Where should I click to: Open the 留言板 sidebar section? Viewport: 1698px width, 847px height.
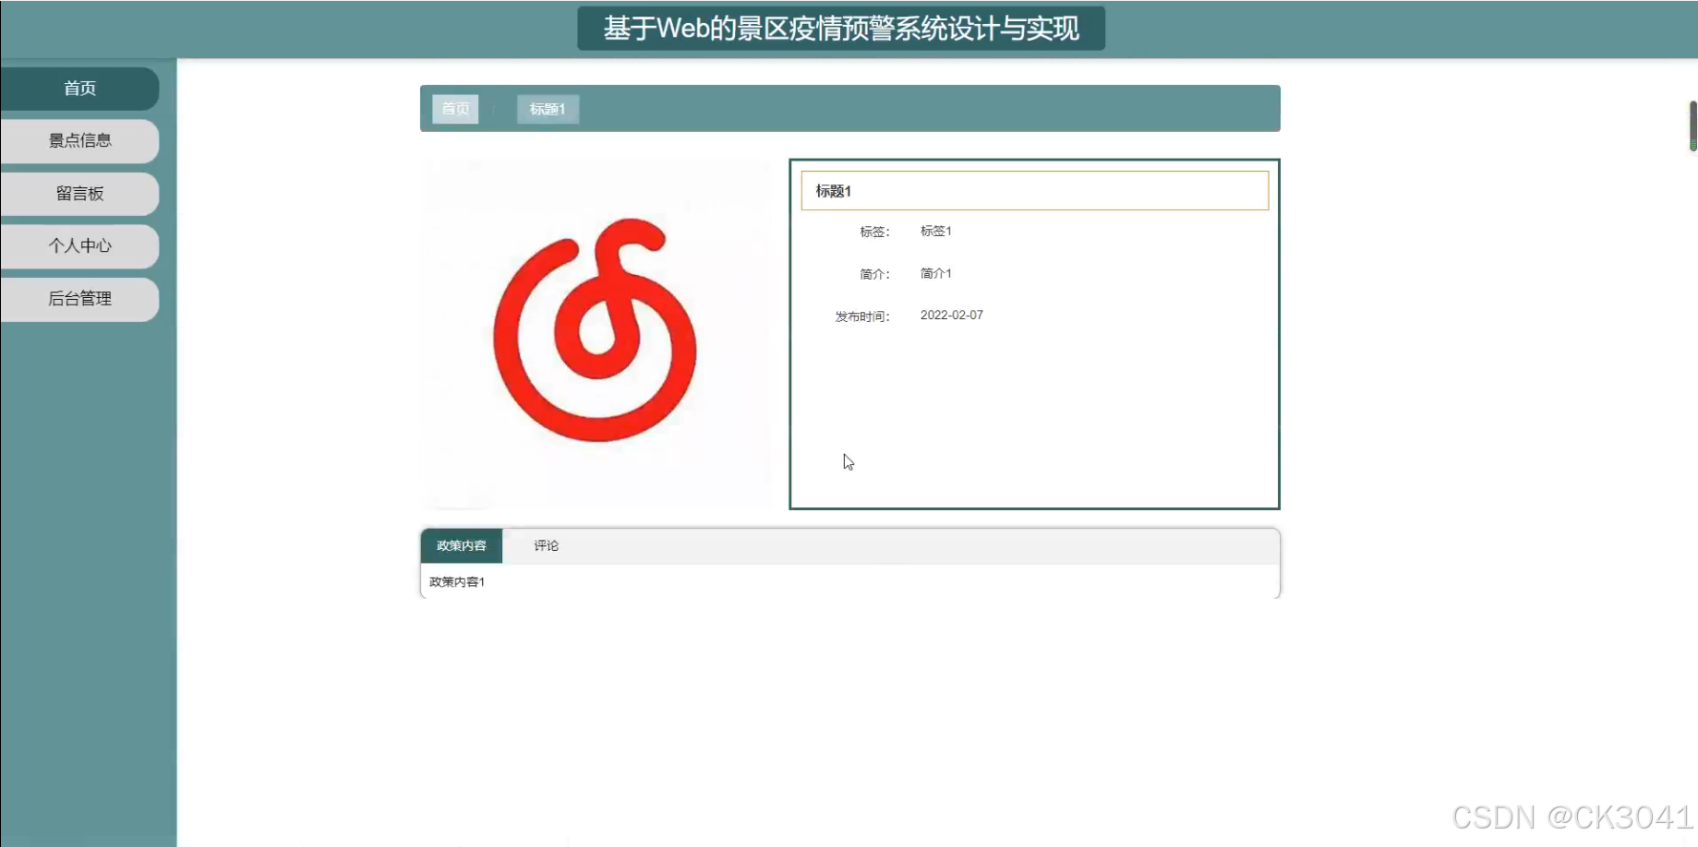pyautogui.click(x=80, y=194)
